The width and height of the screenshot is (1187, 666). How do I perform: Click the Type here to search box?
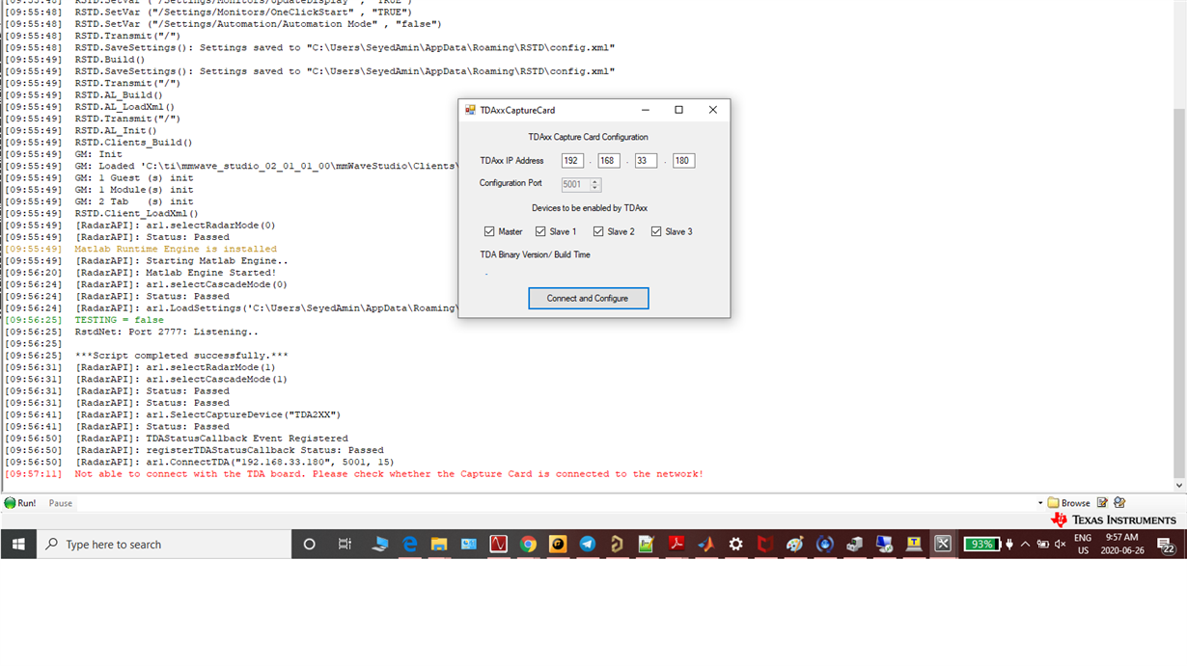coord(164,544)
